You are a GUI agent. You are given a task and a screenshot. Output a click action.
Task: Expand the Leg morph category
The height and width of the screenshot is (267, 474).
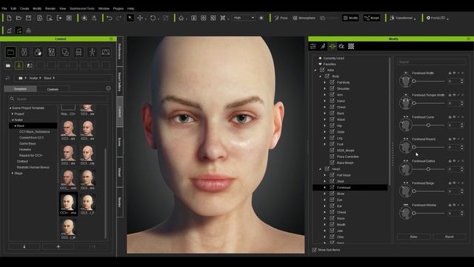tap(325, 138)
